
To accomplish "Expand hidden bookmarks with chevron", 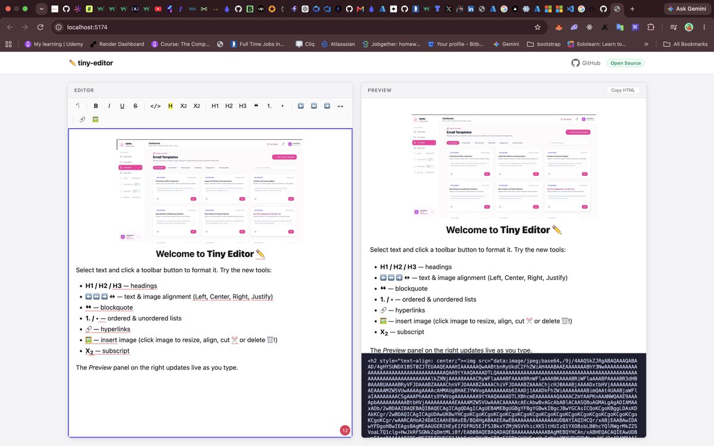I will (x=646, y=44).
